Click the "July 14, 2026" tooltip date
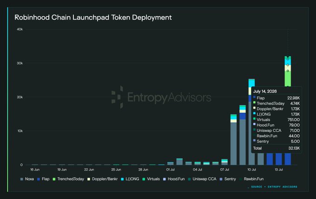316x199 pixels. [x=265, y=91]
